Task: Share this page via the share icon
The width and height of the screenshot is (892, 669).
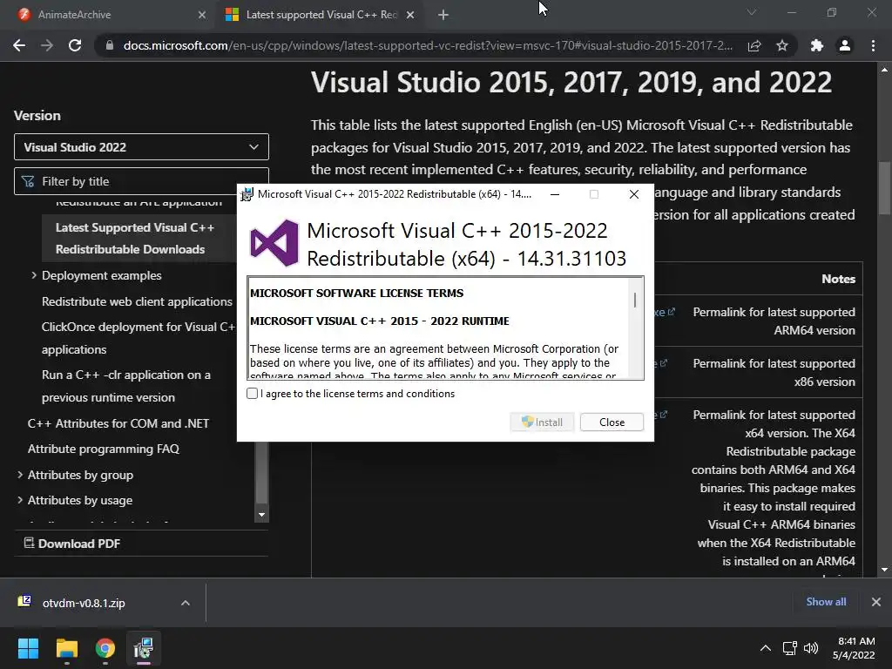Action: (x=754, y=45)
